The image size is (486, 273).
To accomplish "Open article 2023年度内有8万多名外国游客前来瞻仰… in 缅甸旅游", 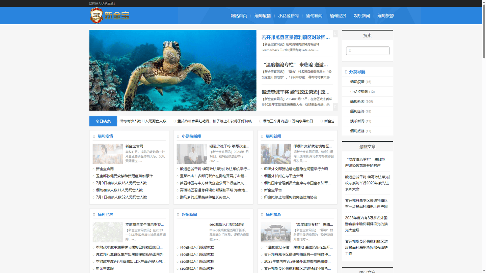I will [x=297, y=261].
